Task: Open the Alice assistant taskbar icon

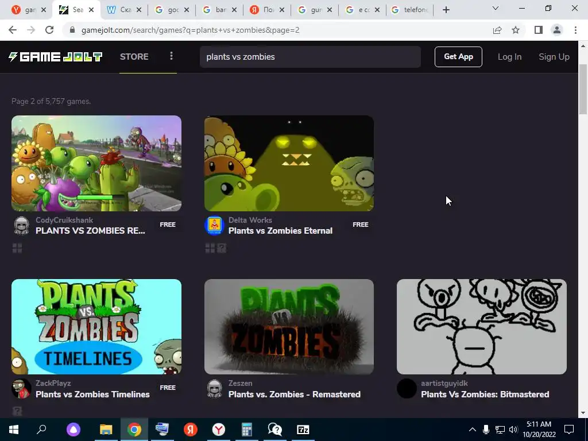Action: [x=73, y=430]
